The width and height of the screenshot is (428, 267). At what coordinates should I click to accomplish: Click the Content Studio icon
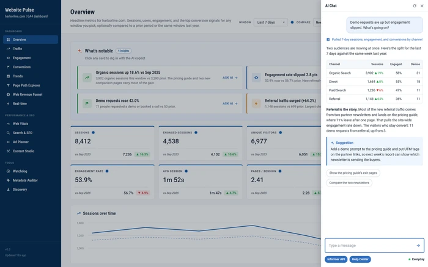pyautogui.click(x=8, y=151)
